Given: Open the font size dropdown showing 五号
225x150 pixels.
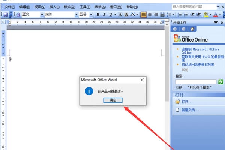Looking at the screenshot, I should (91, 15).
